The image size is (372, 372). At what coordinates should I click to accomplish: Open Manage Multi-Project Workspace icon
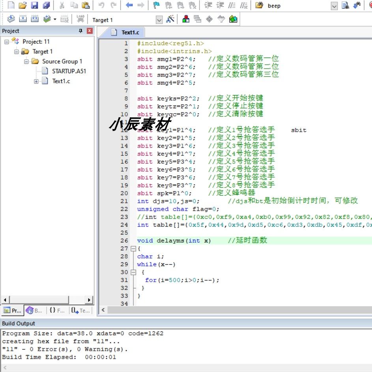coord(197,19)
